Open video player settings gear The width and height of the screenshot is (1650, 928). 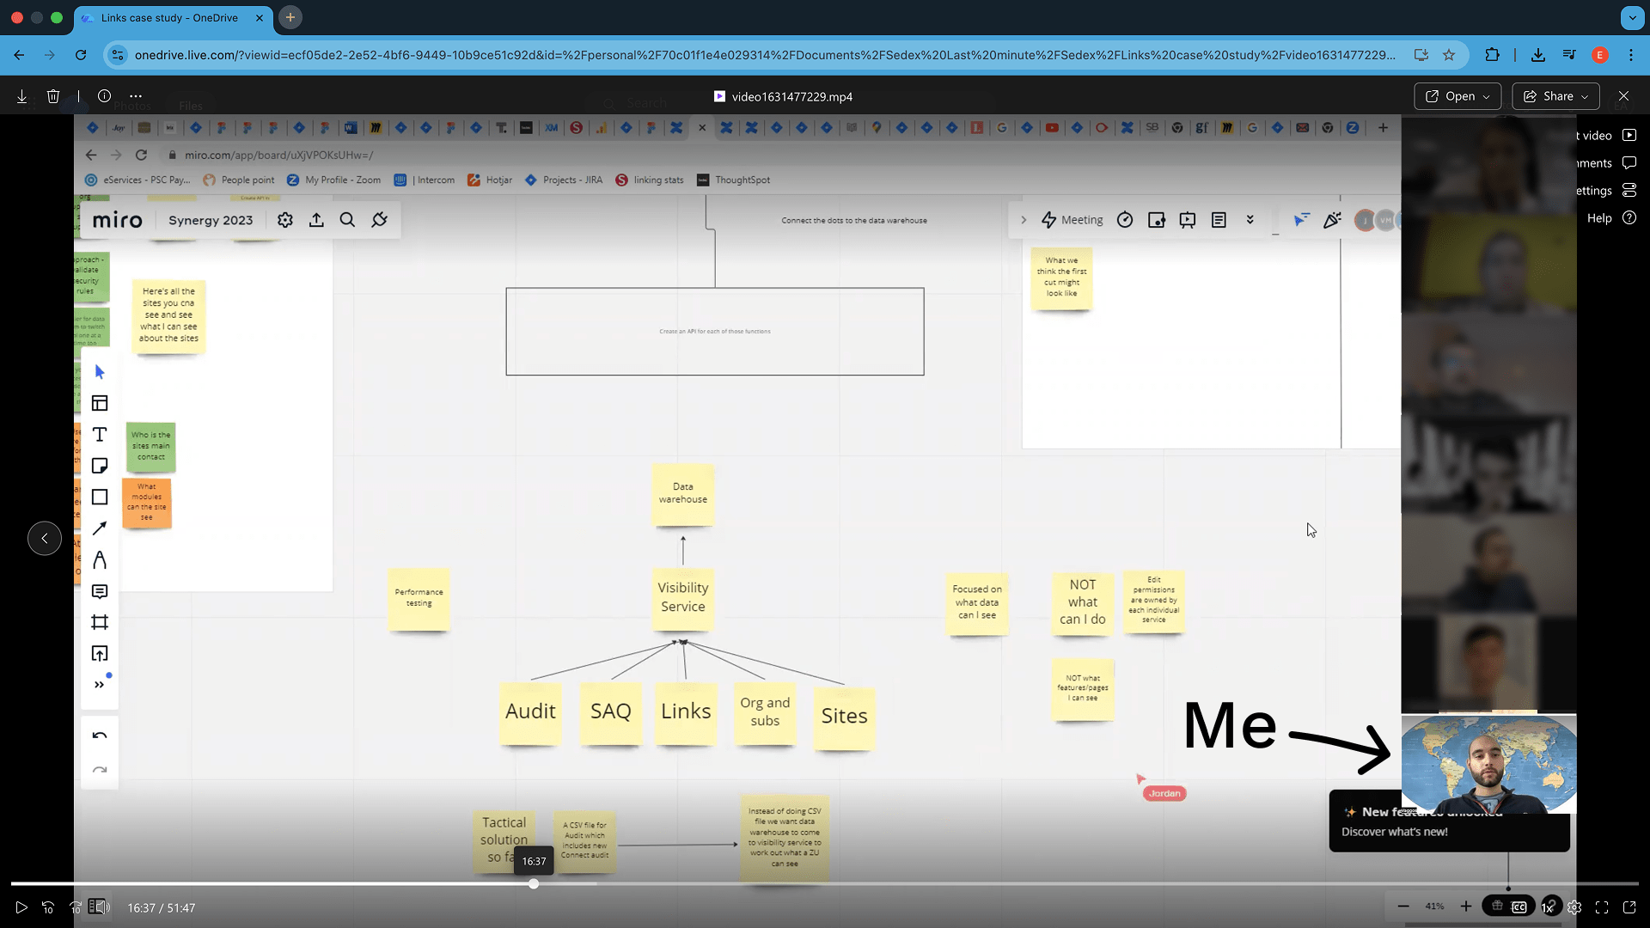click(1574, 907)
